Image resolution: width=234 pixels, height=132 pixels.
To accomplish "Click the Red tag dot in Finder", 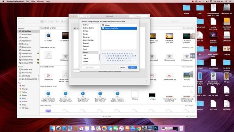I will 20,86.
